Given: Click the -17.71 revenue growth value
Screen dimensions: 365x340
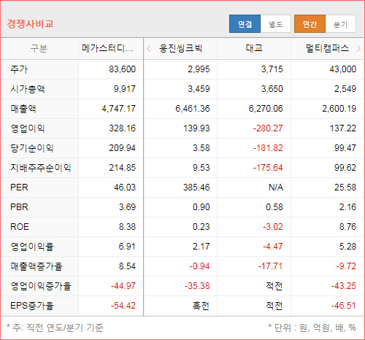Looking at the screenshot, I should 270,266.
